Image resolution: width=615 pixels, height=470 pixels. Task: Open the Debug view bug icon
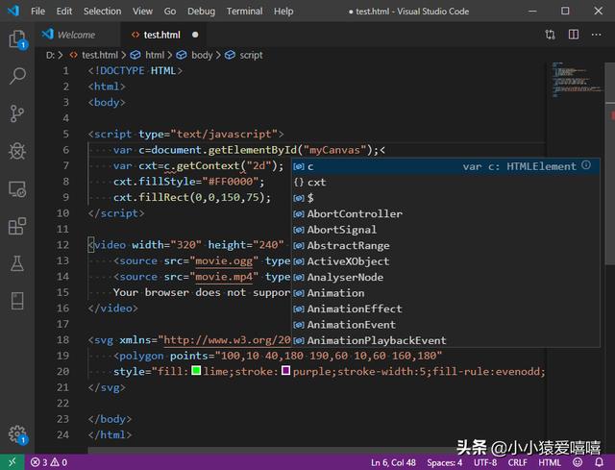pyautogui.click(x=17, y=151)
